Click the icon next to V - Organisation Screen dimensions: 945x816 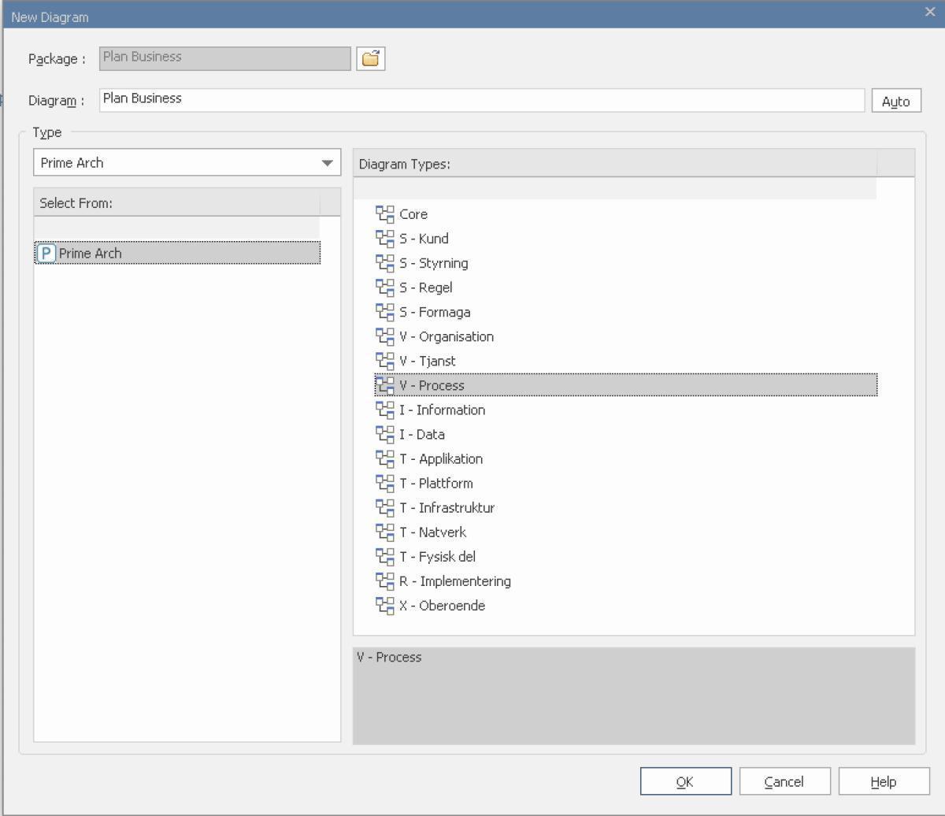coord(384,336)
